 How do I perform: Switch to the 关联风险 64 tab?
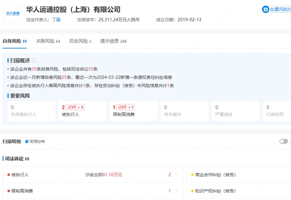pos(48,41)
